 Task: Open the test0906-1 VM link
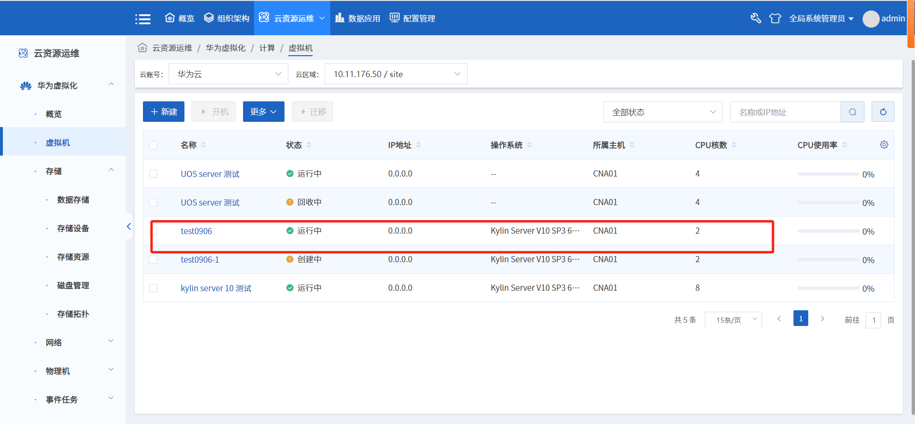pos(200,260)
